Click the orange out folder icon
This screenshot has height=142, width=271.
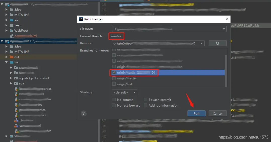point(12,57)
